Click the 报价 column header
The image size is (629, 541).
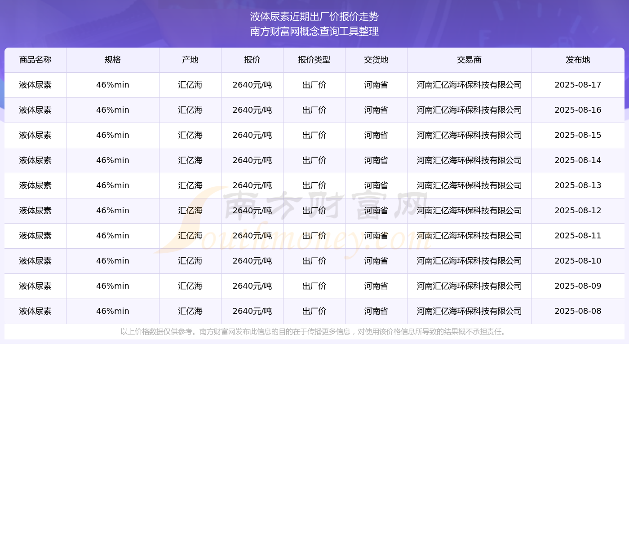coord(252,60)
